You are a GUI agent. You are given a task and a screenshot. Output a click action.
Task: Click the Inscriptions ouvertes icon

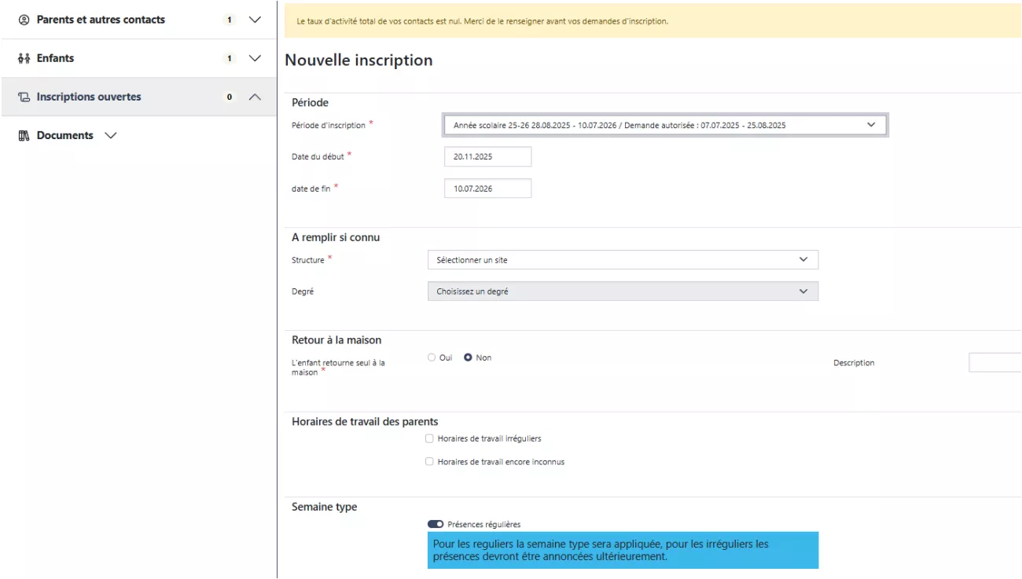24,97
